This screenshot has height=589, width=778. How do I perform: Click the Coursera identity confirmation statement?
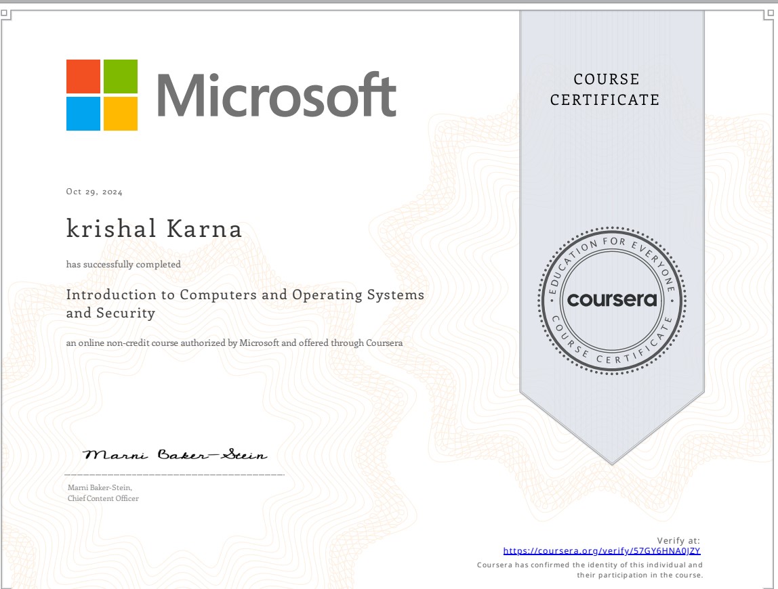[590, 569]
